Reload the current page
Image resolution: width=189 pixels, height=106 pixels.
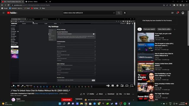(x=9, y=5)
